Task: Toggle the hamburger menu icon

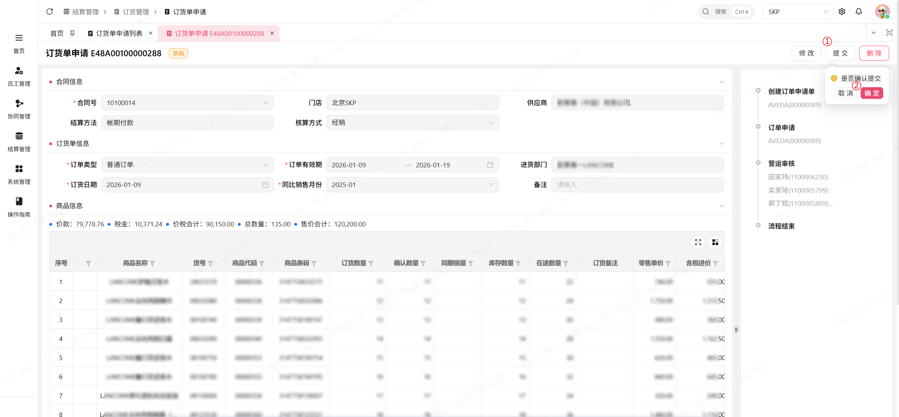Action: (19, 38)
